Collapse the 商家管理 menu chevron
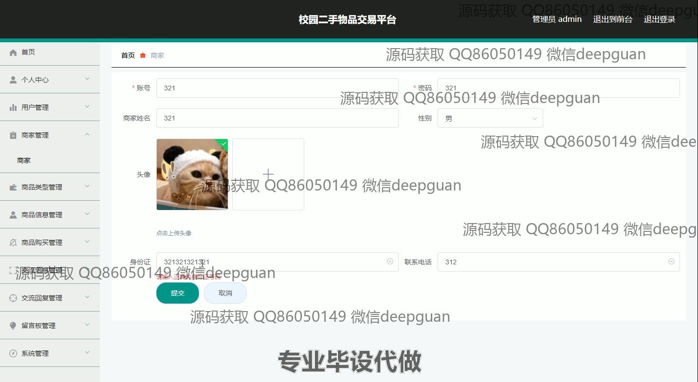This screenshot has width=698, height=382. click(87, 134)
